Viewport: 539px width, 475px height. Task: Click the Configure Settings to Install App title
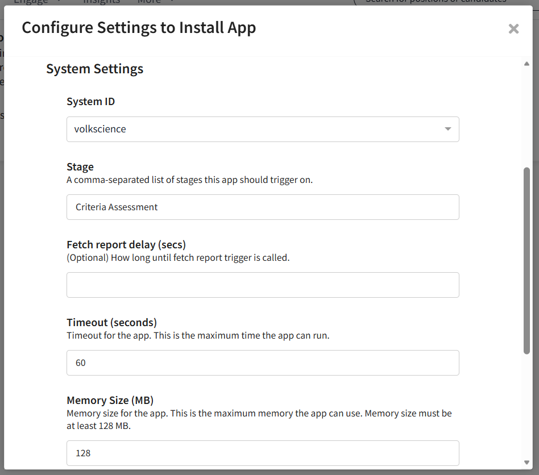pos(139,28)
